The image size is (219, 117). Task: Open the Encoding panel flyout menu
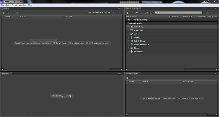120,73
